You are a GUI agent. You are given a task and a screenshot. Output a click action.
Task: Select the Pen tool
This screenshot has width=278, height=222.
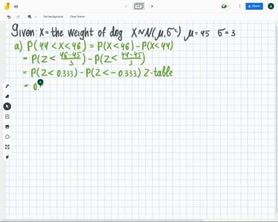[8, 86]
